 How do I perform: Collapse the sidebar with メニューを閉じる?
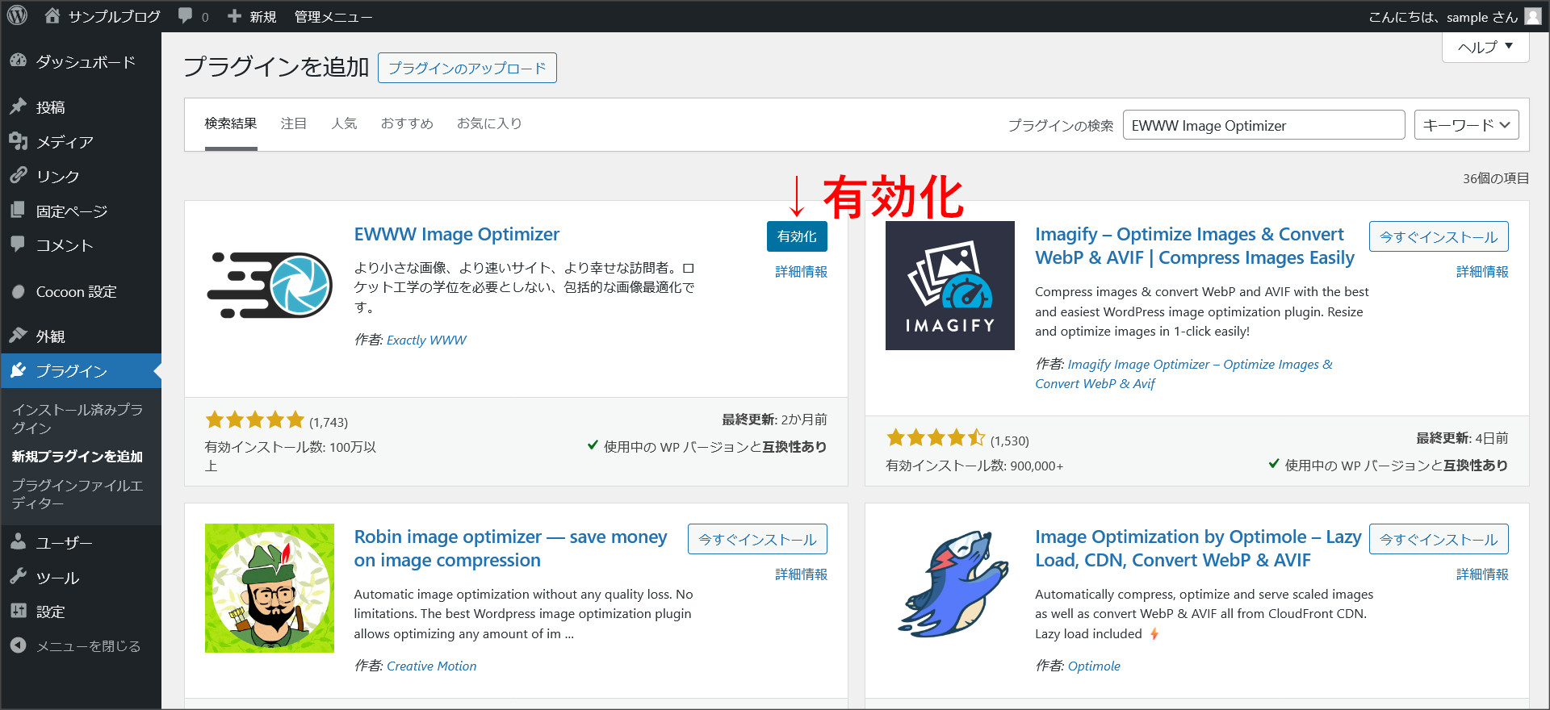pyautogui.click(x=88, y=646)
